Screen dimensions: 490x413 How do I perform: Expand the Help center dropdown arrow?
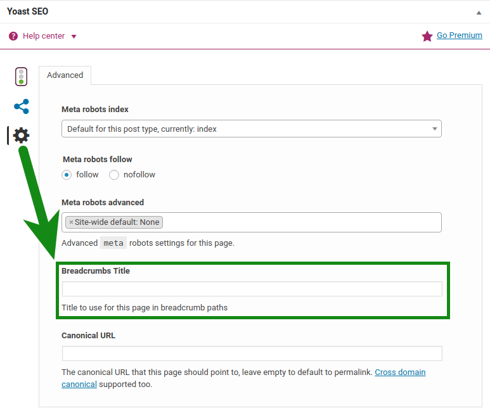(x=74, y=37)
